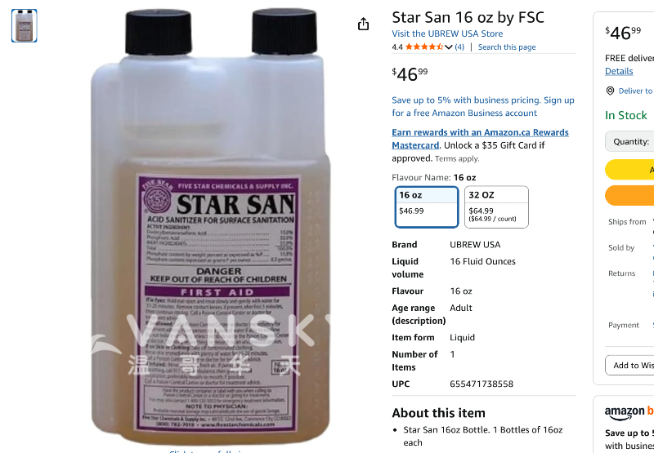Click Search this page link

tap(507, 47)
